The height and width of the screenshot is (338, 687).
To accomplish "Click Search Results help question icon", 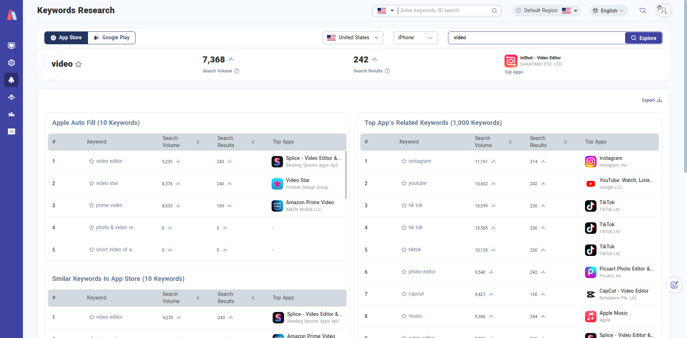I will [x=387, y=71].
